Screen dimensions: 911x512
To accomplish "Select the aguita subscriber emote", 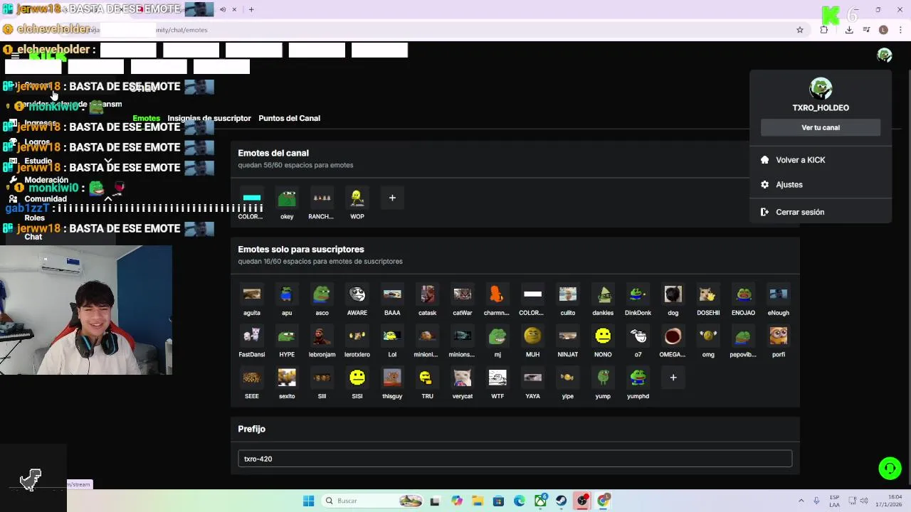I will point(251,294).
